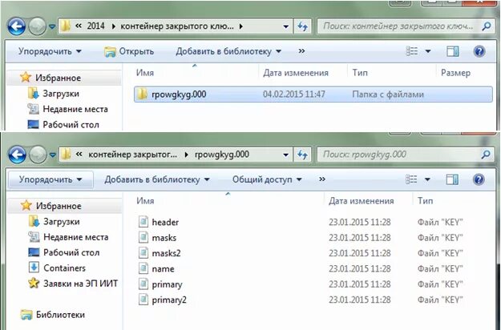Click rpowgkyg.000 breadcrumb in bottom address bar
Image resolution: width=501 pixels, height=330 pixels.
click(x=222, y=155)
